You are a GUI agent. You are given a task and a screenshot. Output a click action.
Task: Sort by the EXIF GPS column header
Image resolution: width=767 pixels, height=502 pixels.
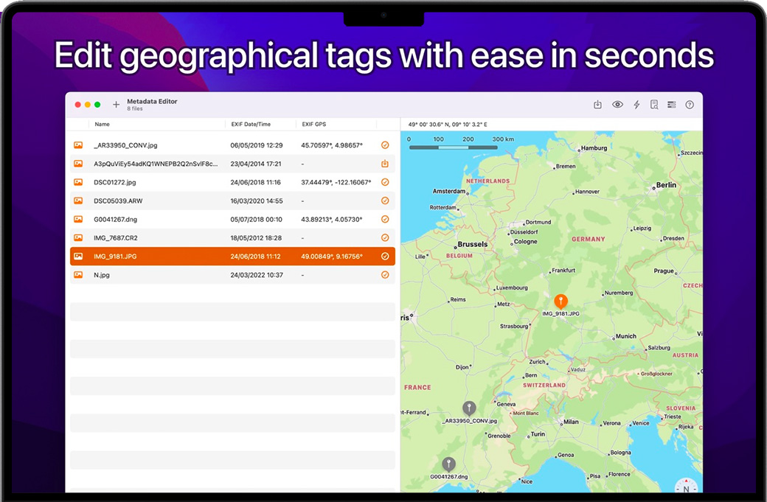(x=314, y=125)
